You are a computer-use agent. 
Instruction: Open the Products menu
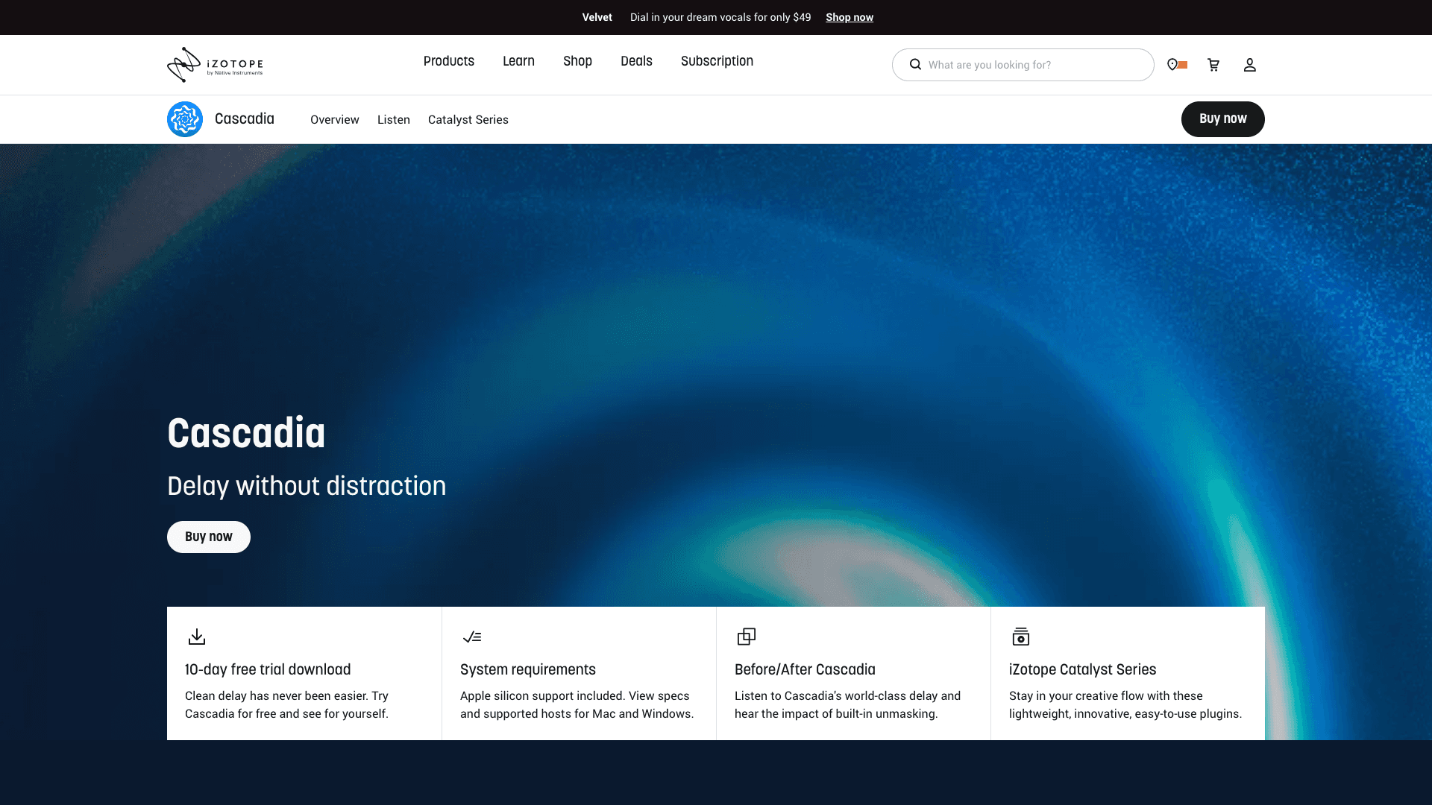click(x=449, y=61)
